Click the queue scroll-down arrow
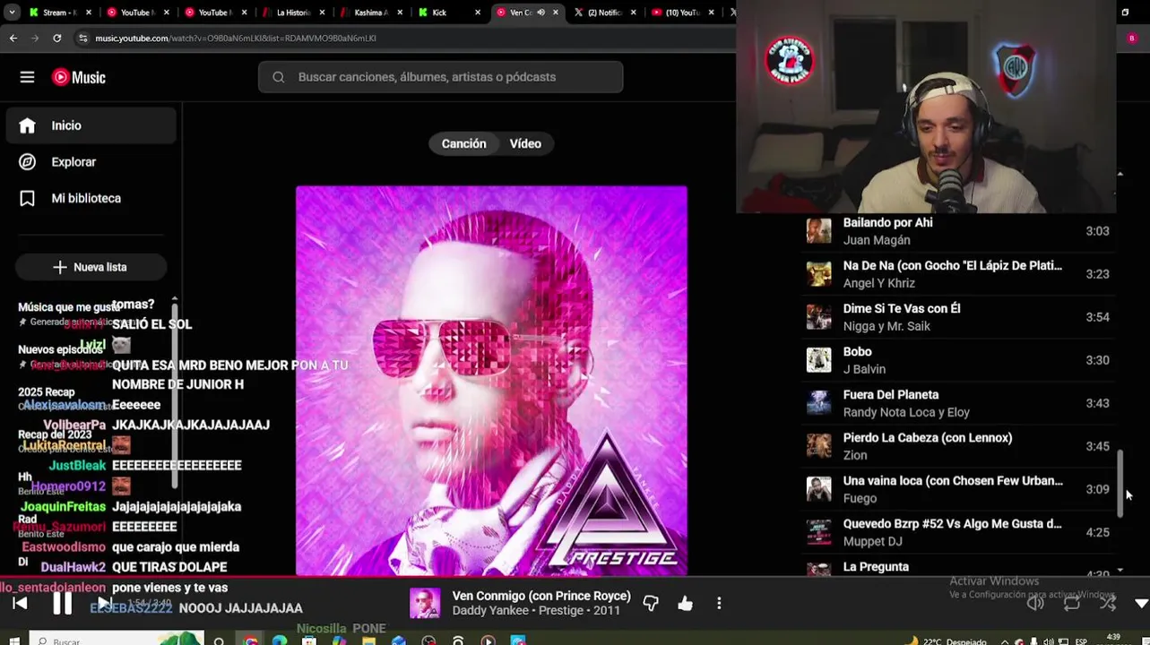This screenshot has height=645, width=1150. click(x=1120, y=570)
